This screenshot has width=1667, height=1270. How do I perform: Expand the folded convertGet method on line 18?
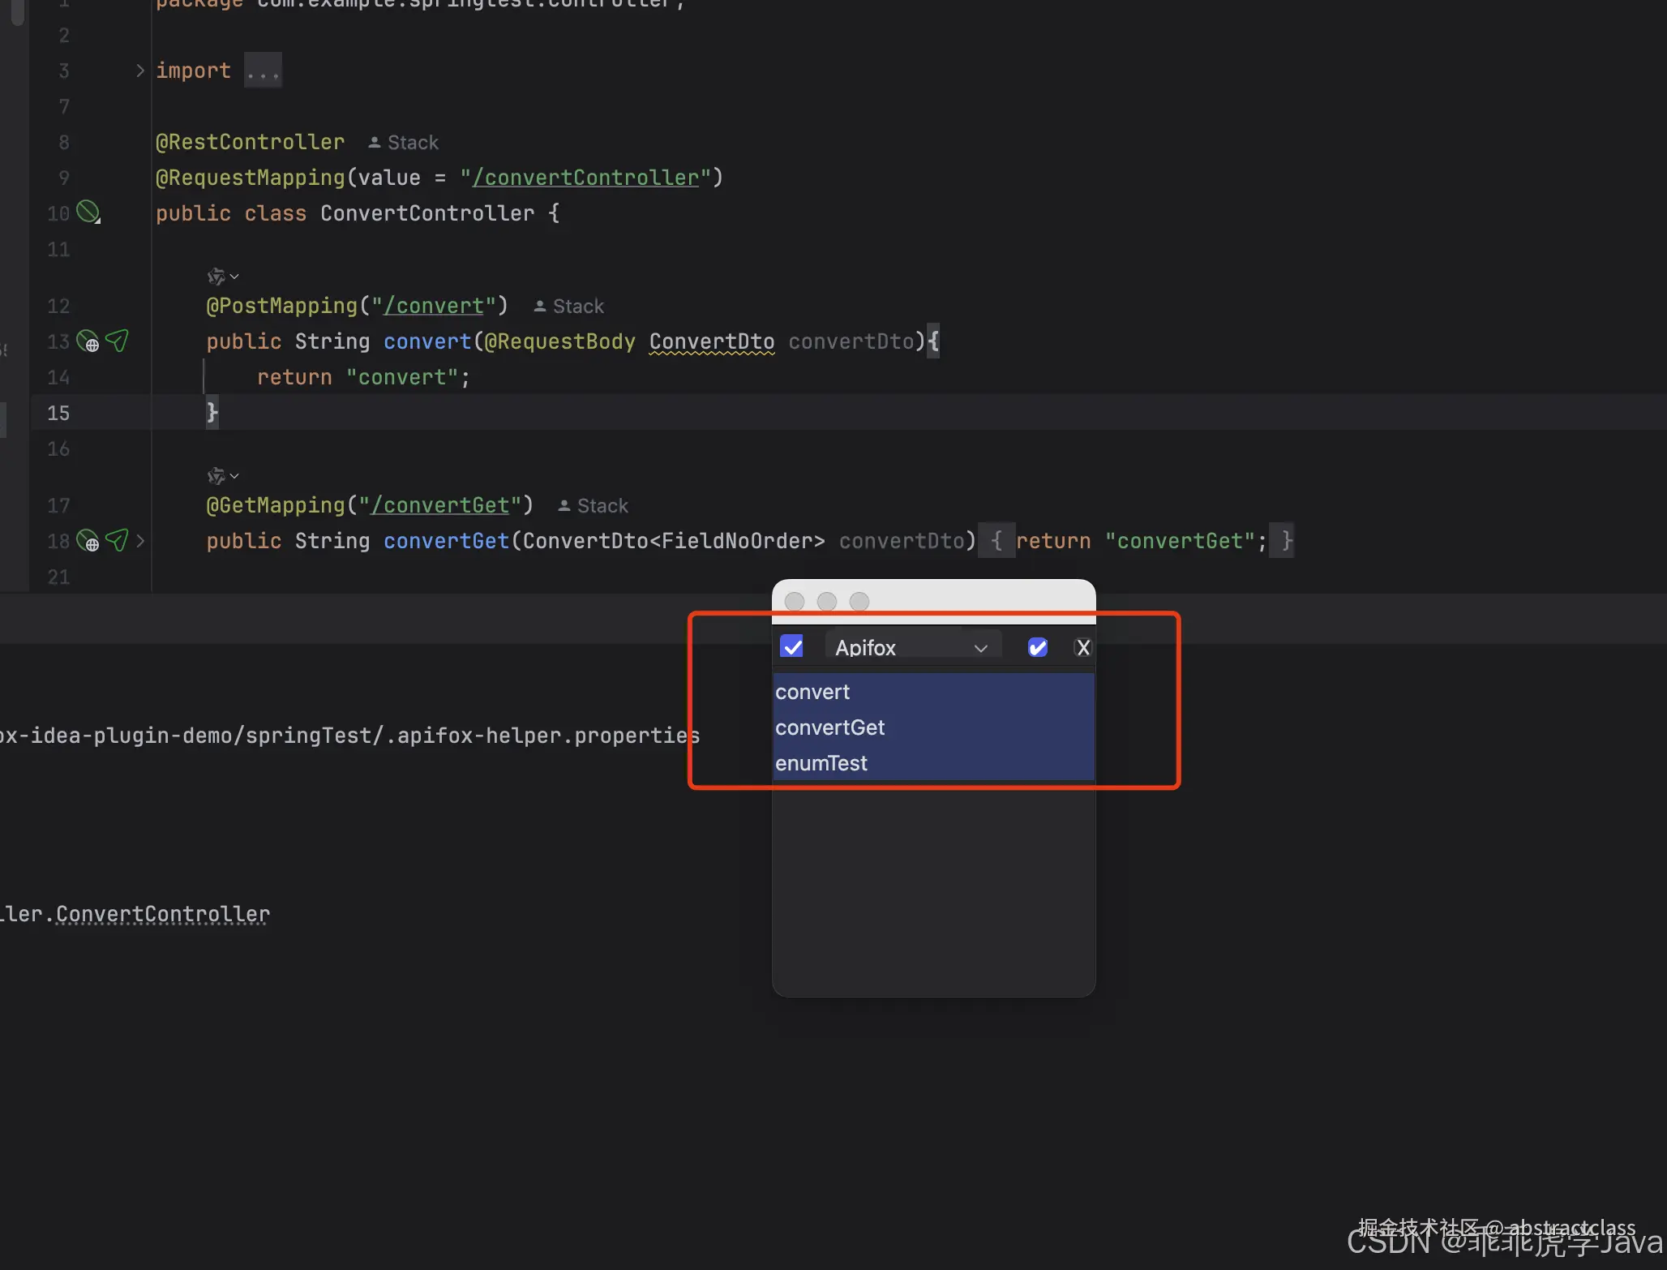click(140, 540)
